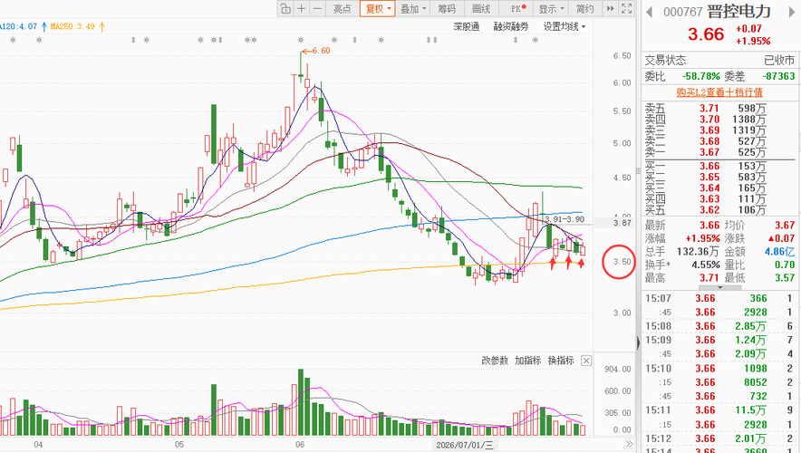Toggle 简约 simplified mode
The image size is (801, 453).
[585, 9]
